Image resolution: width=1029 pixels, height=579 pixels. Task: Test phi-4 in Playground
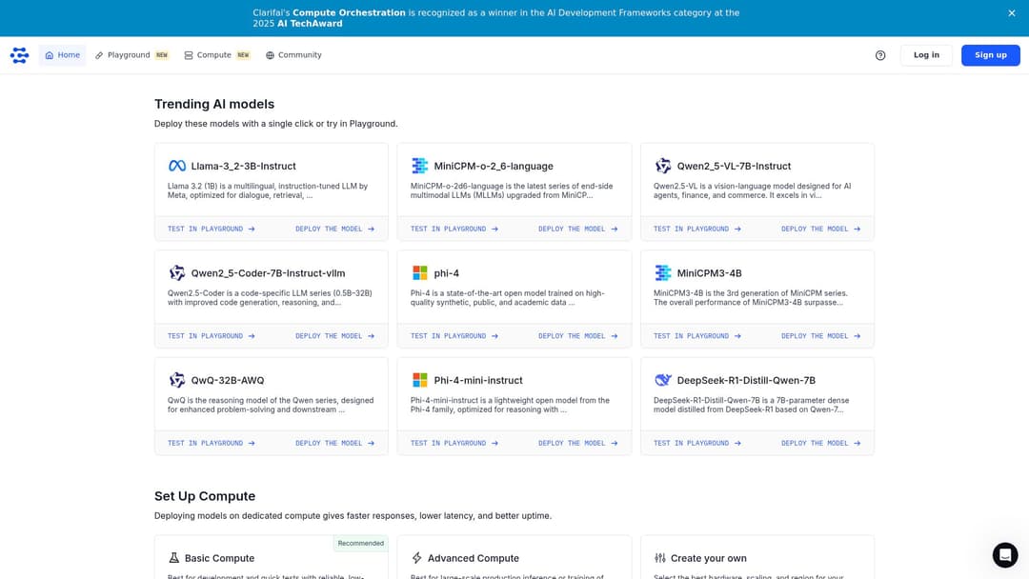(454, 336)
